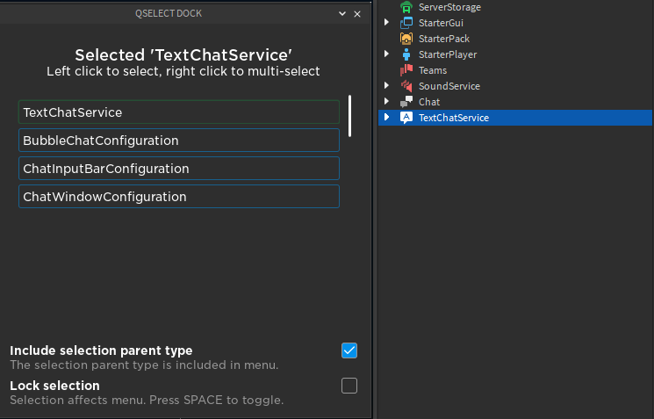Click the TextChatService icon

pos(406,118)
